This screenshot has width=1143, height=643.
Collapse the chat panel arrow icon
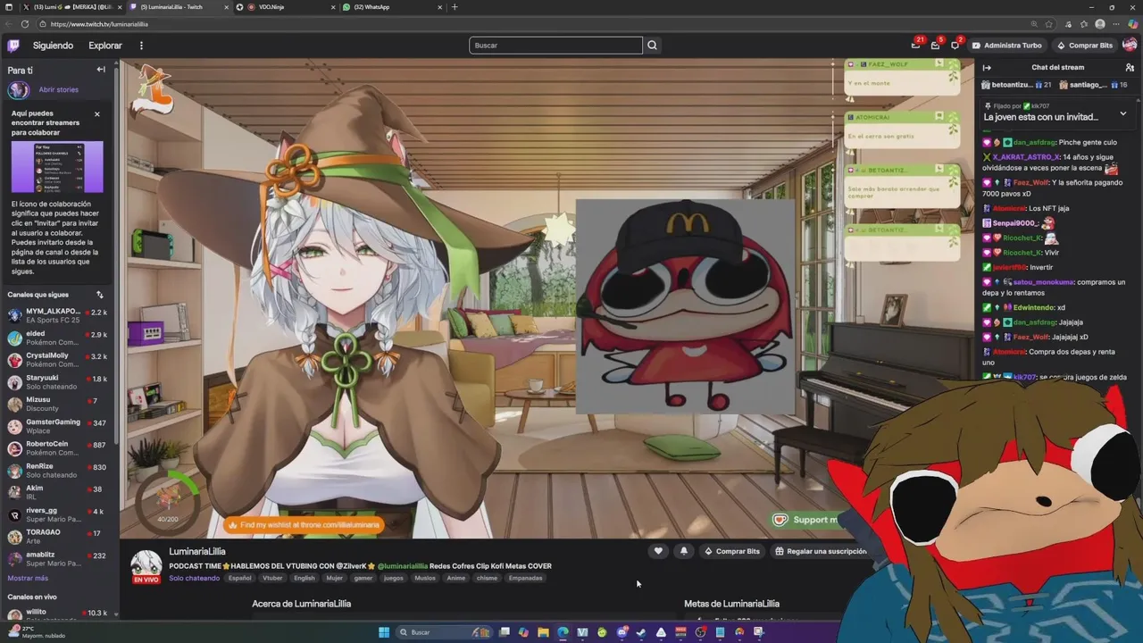coord(988,68)
